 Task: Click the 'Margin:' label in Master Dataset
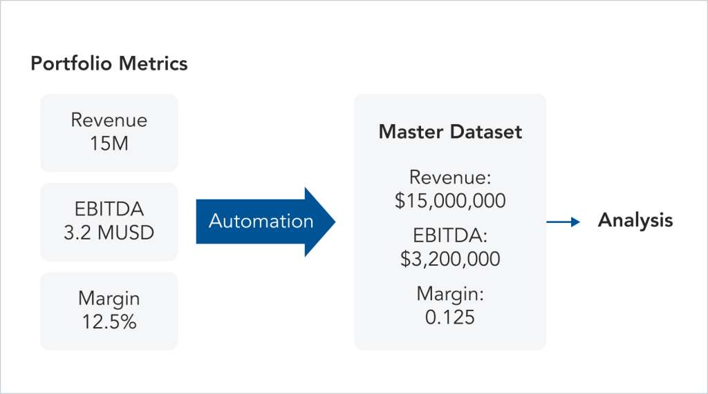coord(450,295)
